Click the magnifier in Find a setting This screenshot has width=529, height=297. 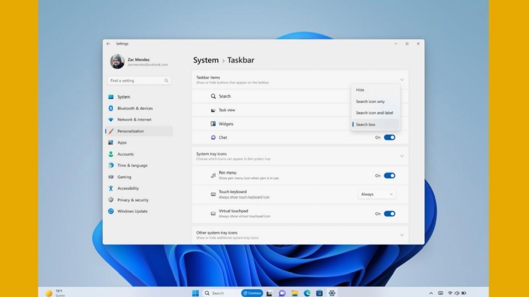tap(166, 81)
